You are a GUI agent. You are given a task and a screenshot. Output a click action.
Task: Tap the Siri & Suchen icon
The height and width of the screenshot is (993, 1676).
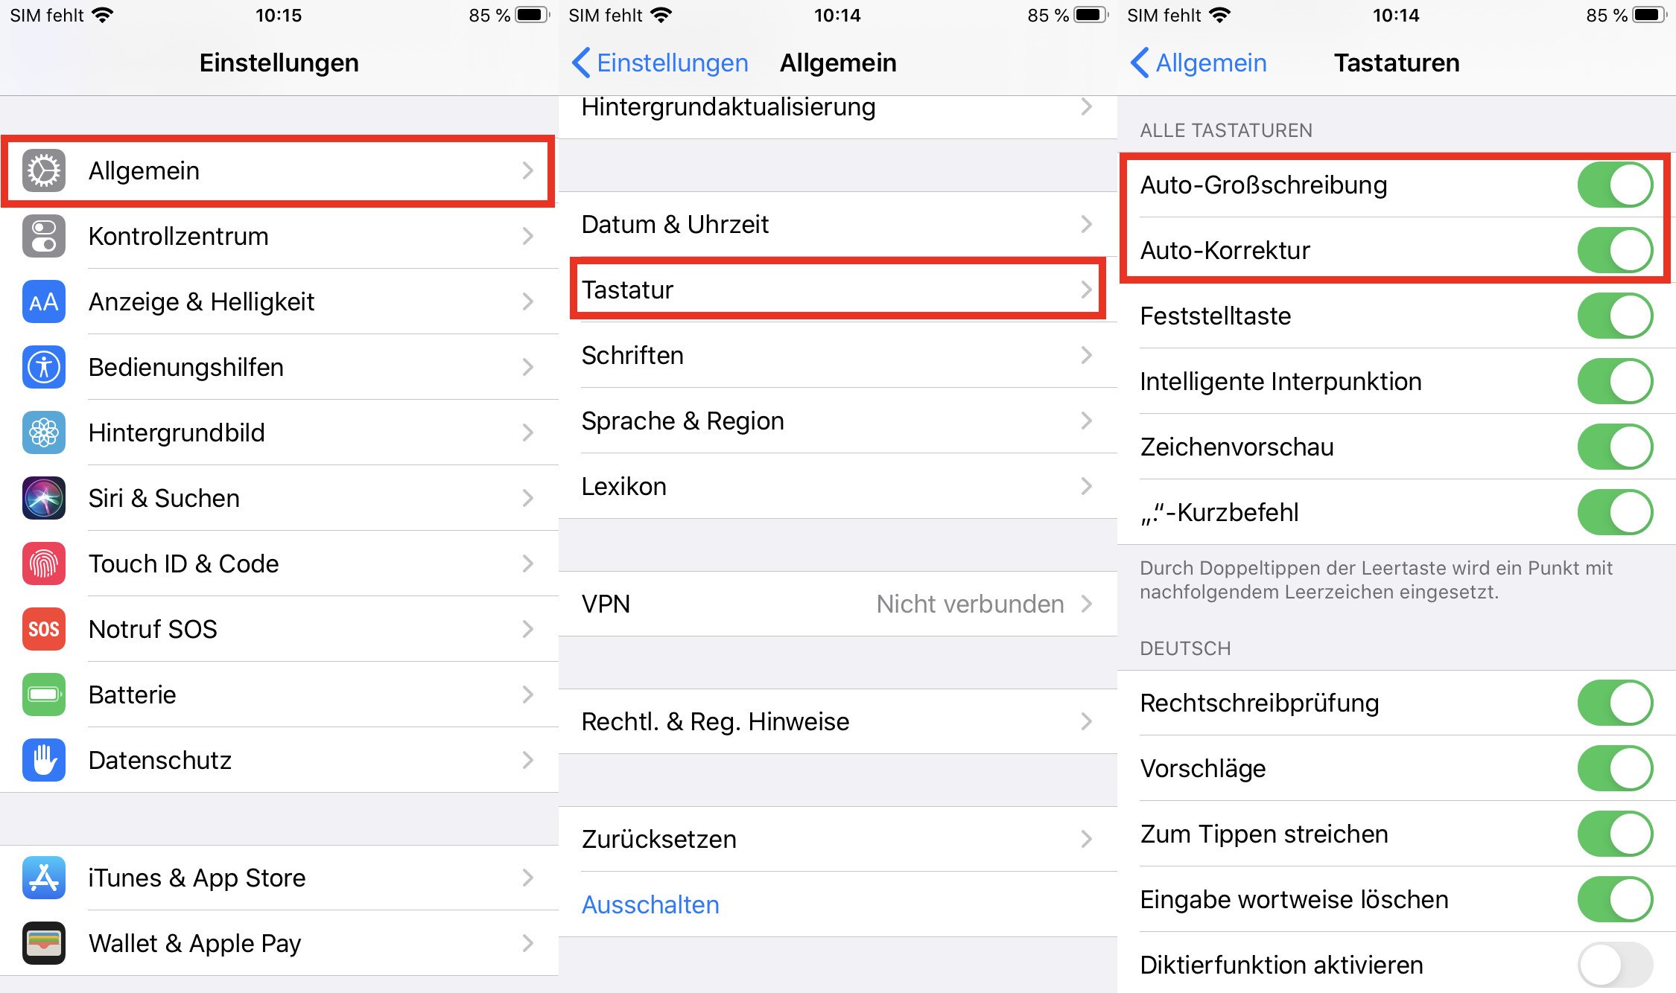tap(44, 498)
